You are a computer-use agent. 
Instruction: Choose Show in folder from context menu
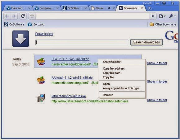122,62
